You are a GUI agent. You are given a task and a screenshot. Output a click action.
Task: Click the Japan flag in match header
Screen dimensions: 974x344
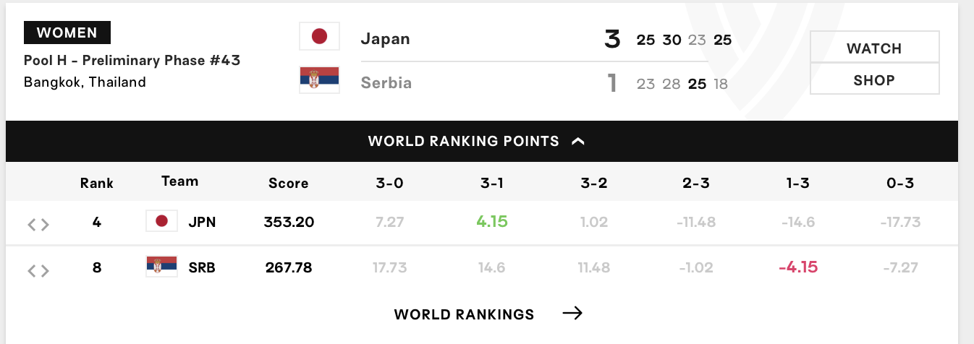pos(319,37)
